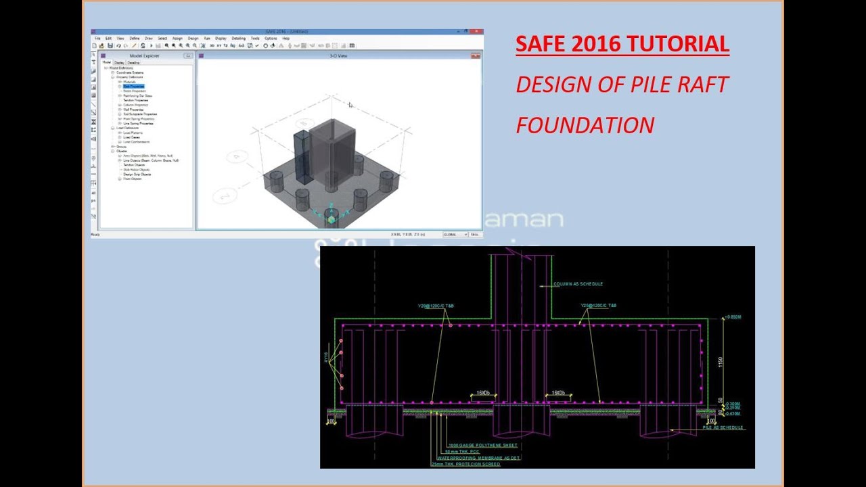Image resolution: width=866 pixels, height=487 pixels.
Task: Click the Undo arrow icon
Action: pyautogui.click(x=118, y=45)
